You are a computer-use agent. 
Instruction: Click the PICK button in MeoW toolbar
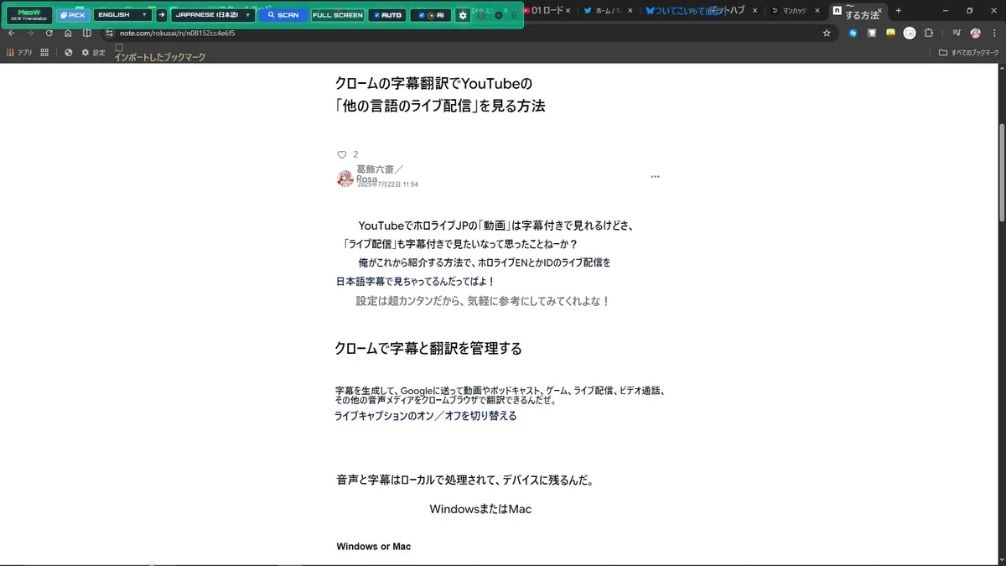point(73,15)
